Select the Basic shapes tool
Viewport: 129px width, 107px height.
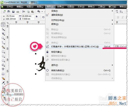click(x=3, y=65)
